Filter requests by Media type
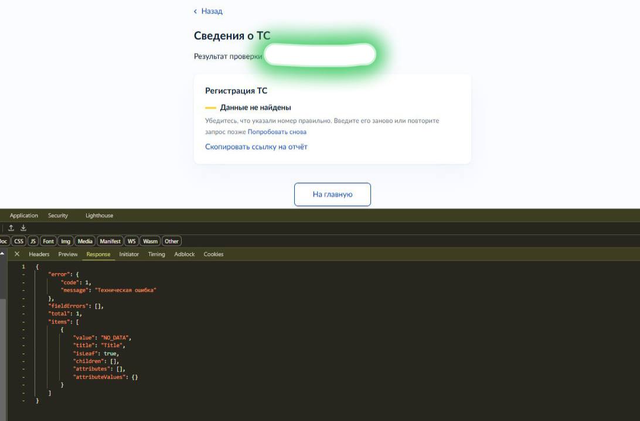This screenshot has height=421, width=640. point(85,241)
